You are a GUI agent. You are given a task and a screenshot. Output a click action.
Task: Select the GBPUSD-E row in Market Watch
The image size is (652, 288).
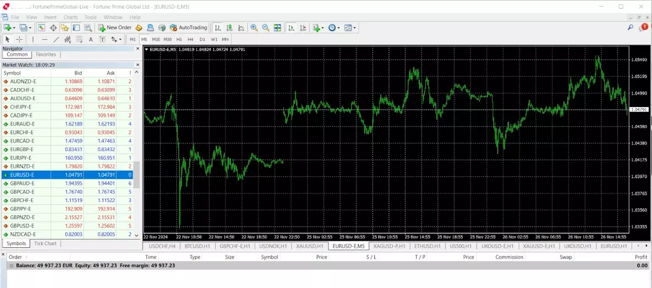(x=68, y=226)
